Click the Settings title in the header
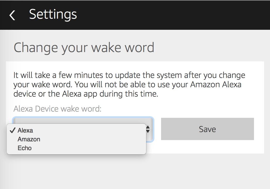This screenshot has width=270, height=189. (x=53, y=14)
